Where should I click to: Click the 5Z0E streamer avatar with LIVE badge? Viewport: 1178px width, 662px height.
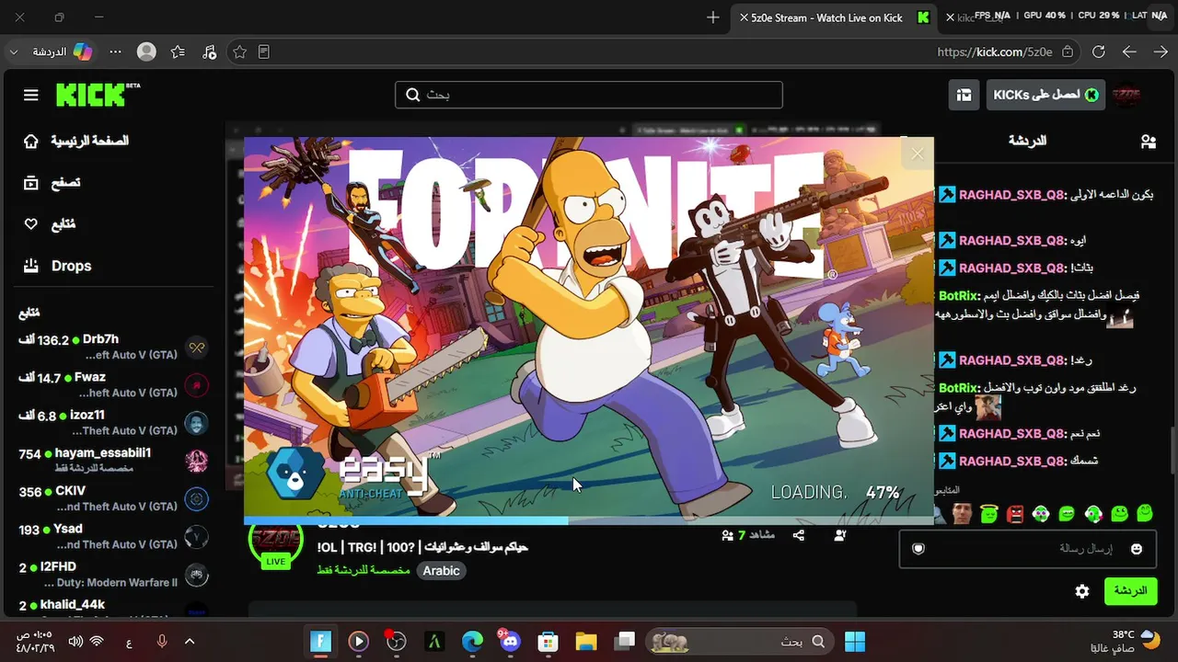coord(275,542)
